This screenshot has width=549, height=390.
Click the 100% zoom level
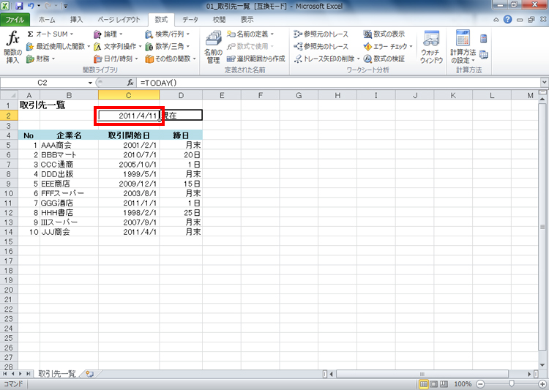tap(462, 384)
